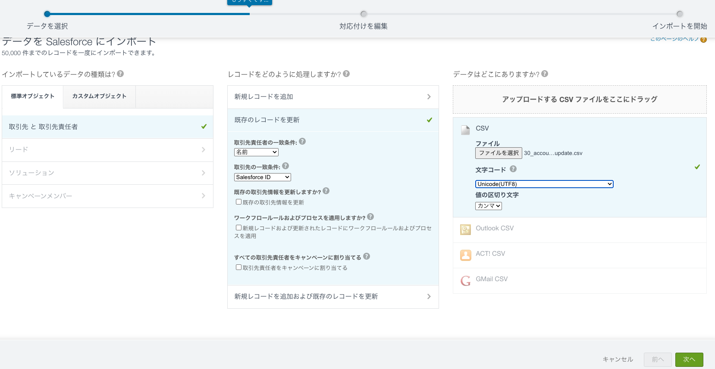Viewport: 715px width, 369px height.
Task: Open help icon next to 文字コード
Action: [513, 169]
